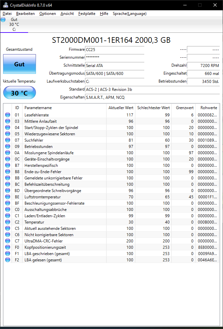Viewport: 223px width, 329px height.
Task: Click the Parametername column header
Action: point(64,108)
